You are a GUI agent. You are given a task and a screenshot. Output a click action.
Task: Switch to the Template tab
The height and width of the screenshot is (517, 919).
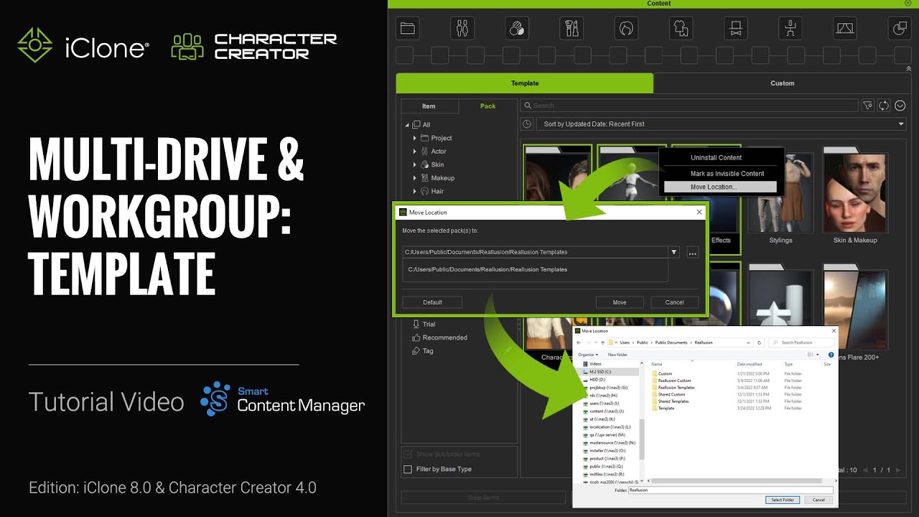(525, 83)
